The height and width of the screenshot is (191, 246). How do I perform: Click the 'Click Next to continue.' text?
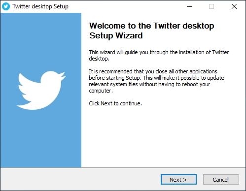115,103
